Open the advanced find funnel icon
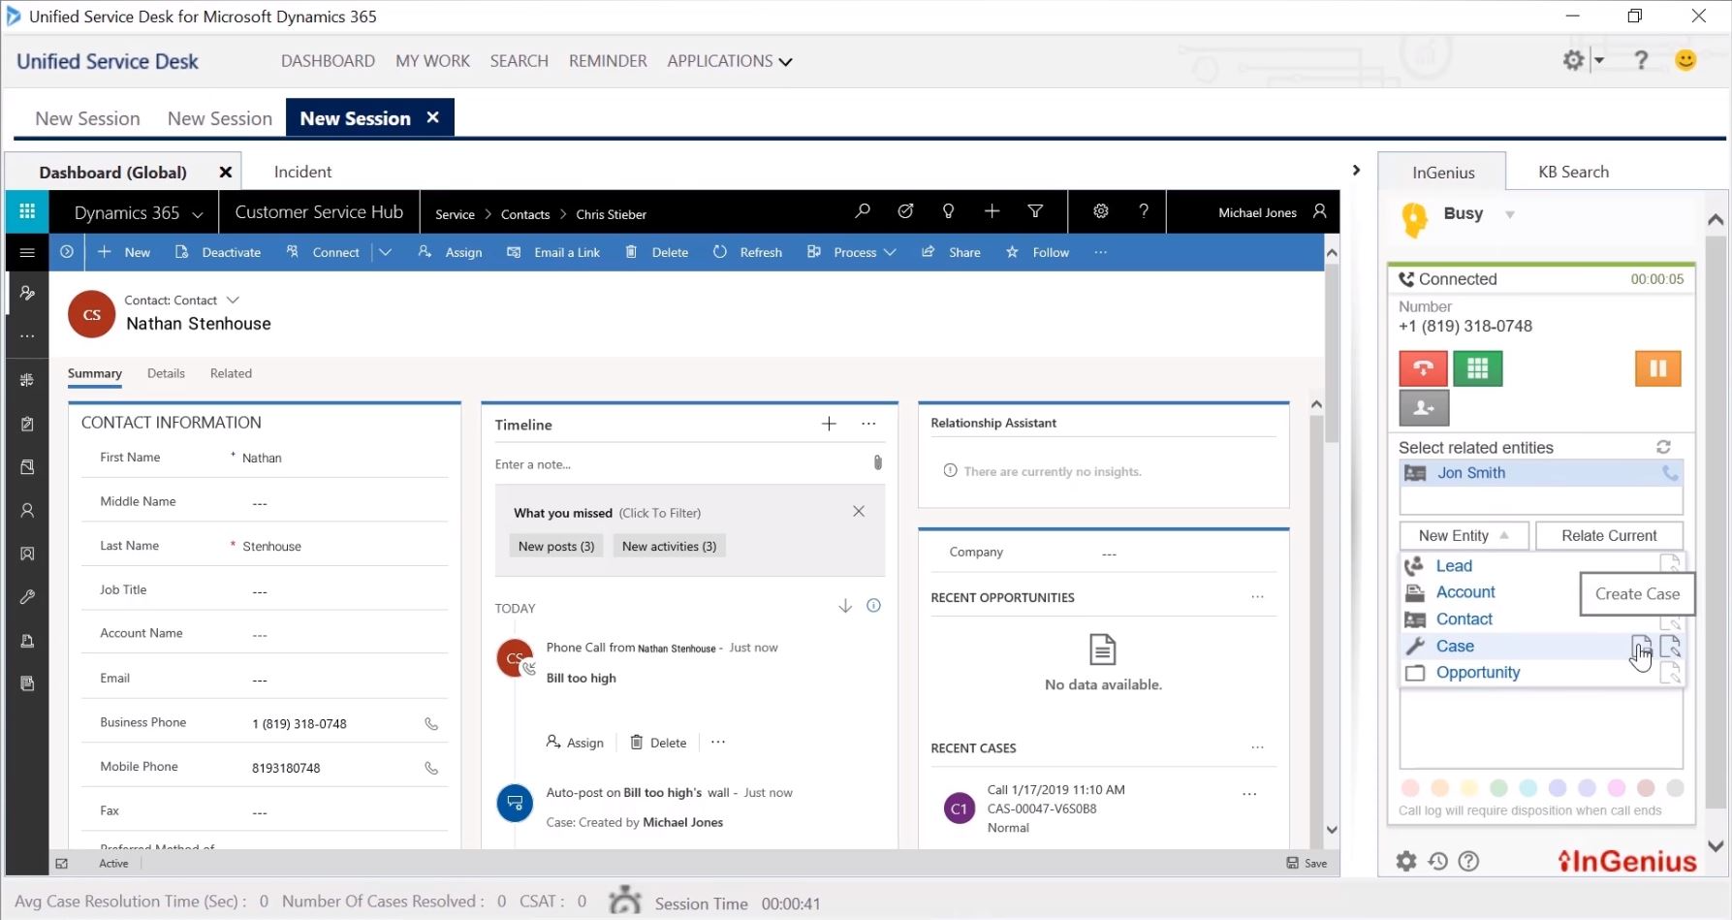 (1035, 211)
